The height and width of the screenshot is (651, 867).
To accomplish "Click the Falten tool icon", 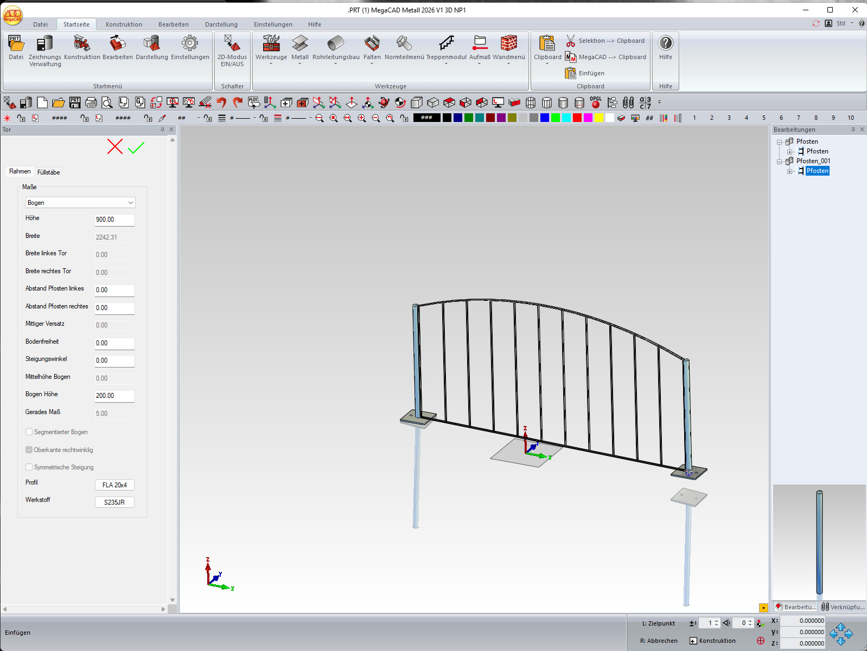I will pos(372,43).
